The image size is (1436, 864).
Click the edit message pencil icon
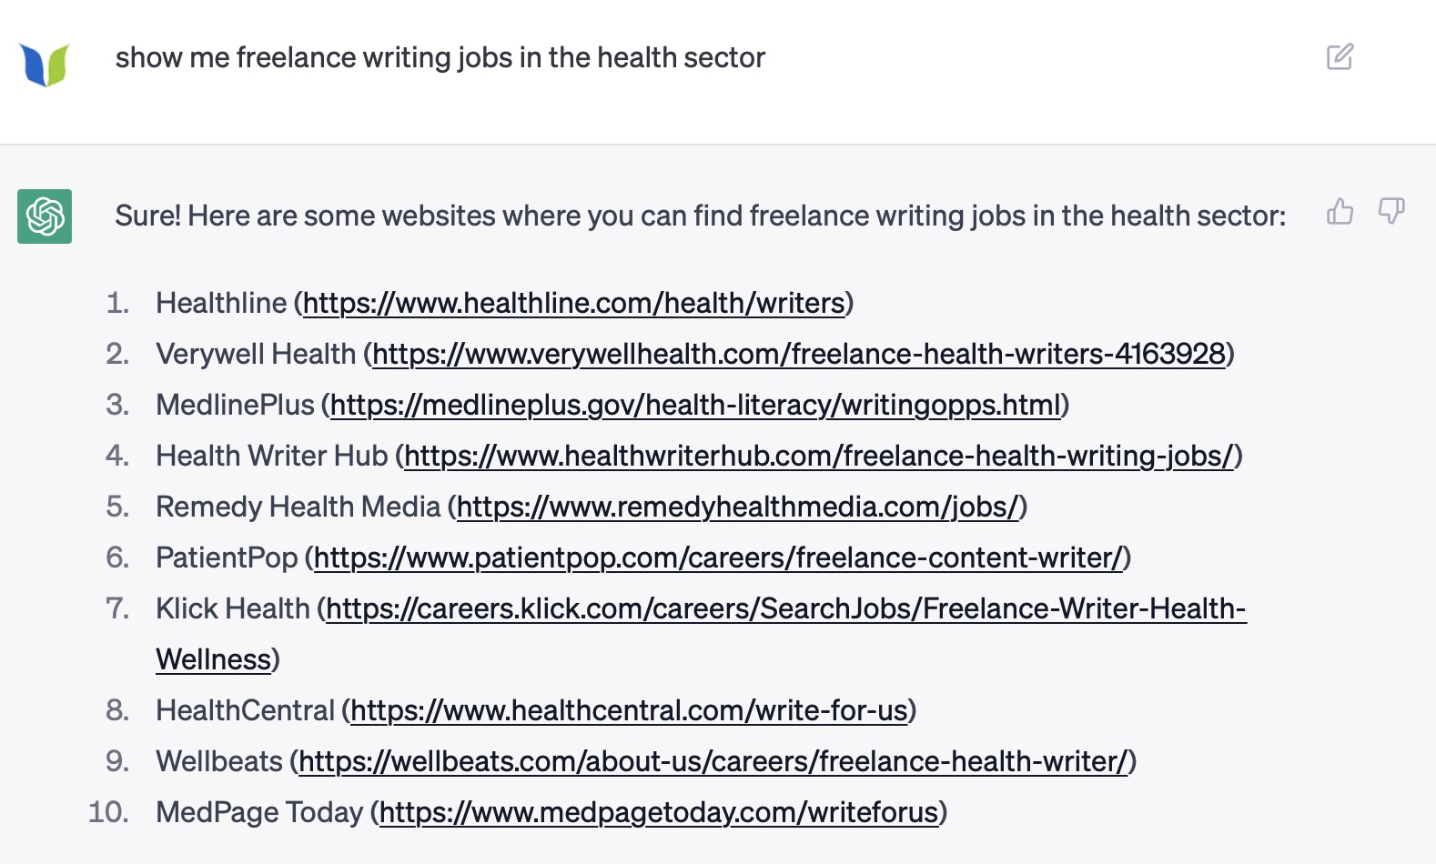coord(1340,57)
